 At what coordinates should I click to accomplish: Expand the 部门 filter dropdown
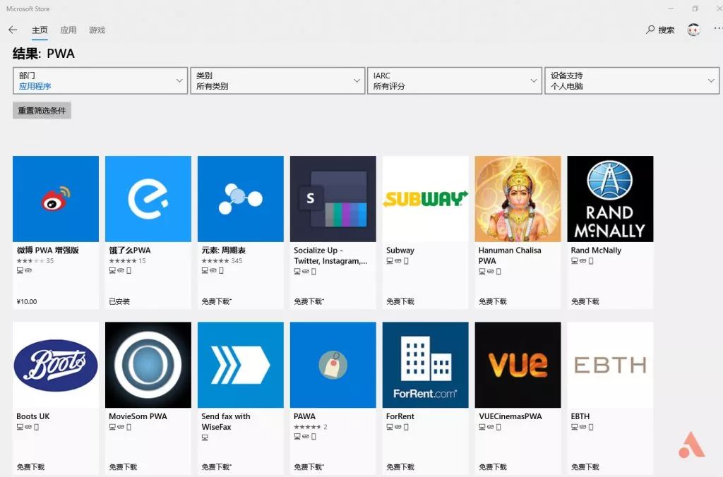point(100,80)
